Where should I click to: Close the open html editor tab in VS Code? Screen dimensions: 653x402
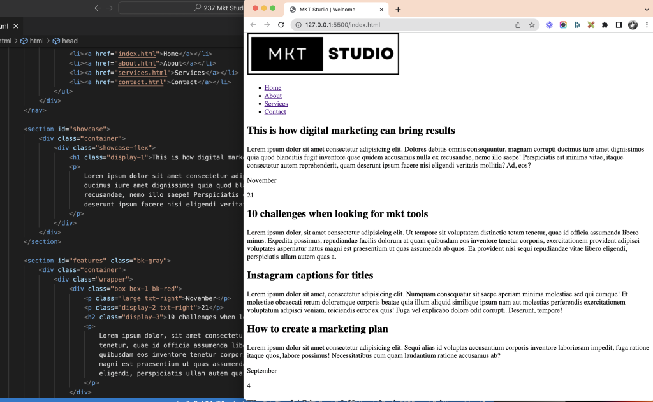click(16, 26)
